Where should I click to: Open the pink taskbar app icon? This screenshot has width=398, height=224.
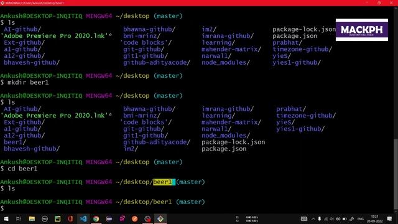coord(122,218)
